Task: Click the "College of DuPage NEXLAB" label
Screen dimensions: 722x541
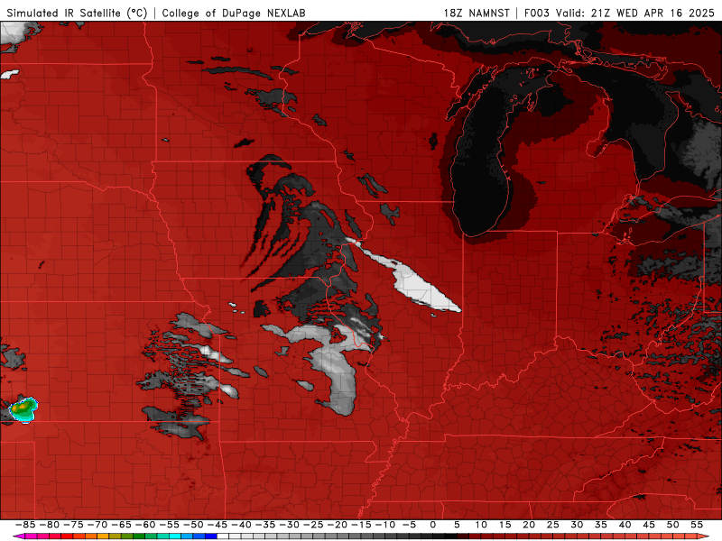Action: (x=234, y=14)
